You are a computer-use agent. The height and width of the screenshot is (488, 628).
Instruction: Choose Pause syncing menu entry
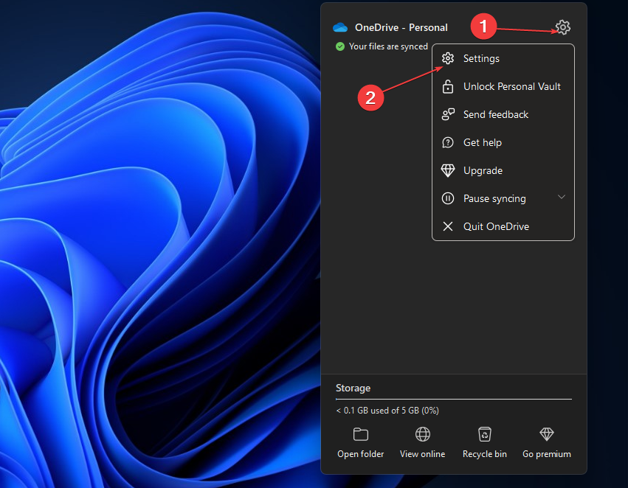503,198
